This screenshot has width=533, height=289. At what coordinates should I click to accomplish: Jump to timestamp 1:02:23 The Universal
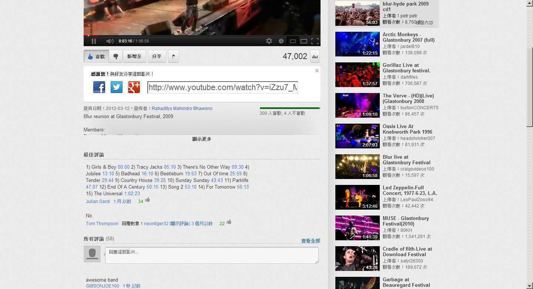[x=132, y=194]
